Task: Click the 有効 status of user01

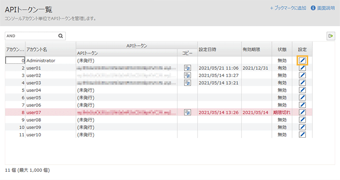Action: click(x=282, y=68)
